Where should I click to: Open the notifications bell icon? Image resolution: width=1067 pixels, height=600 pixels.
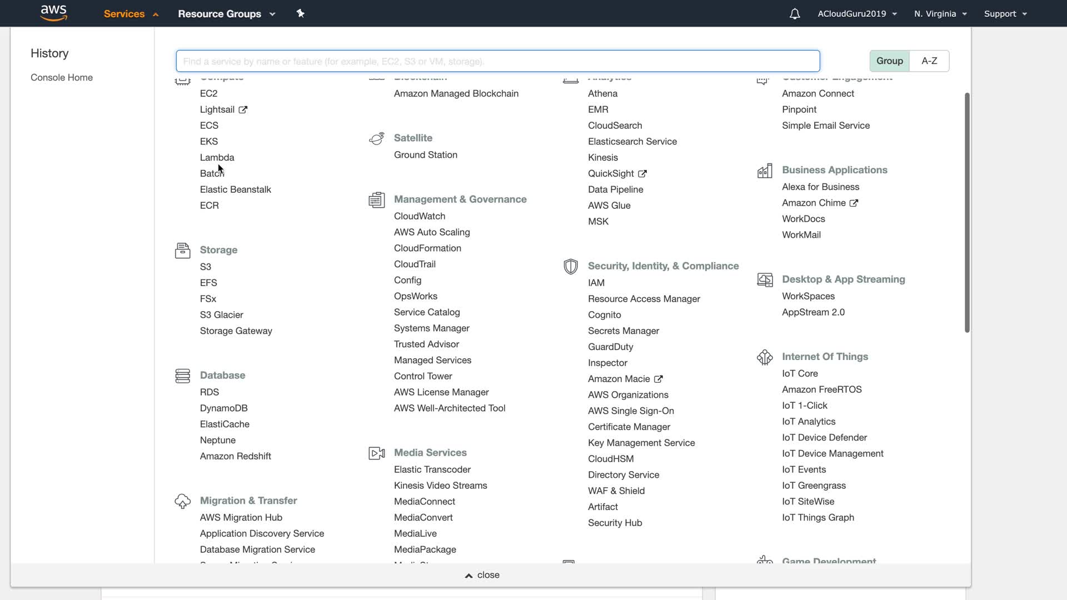[x=795, y=14]
